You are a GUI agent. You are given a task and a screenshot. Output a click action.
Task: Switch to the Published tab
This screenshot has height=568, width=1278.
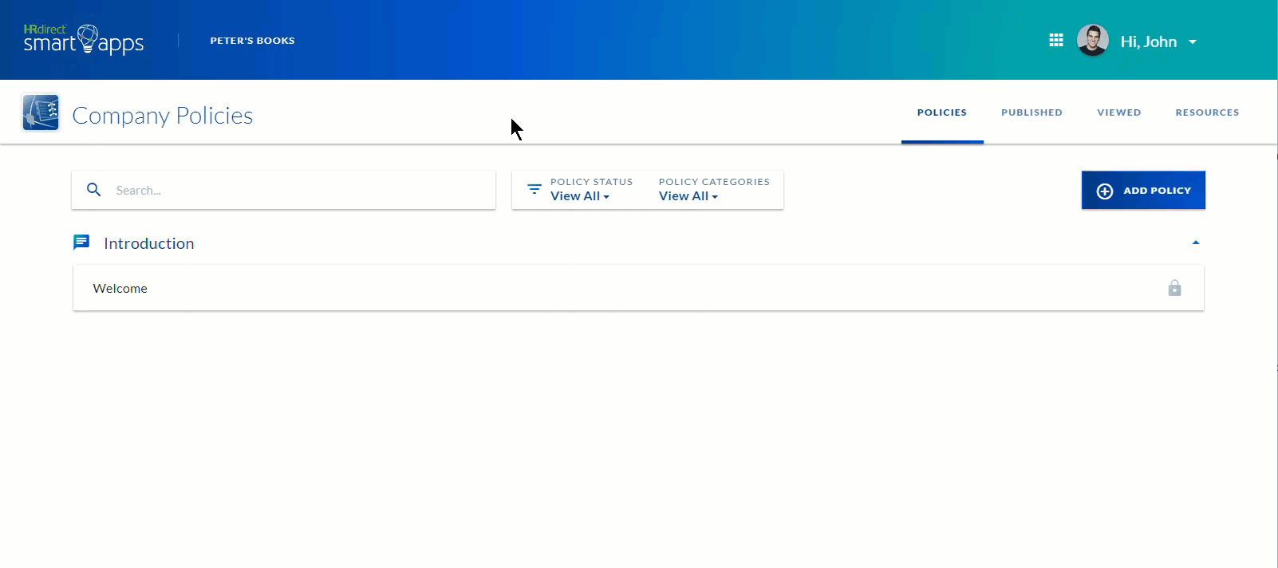pyautogui.click(x=1032, y=112)
